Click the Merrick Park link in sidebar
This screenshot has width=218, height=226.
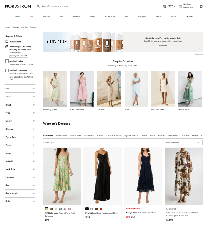coord(15,41)
